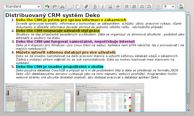
Task: Select the map screenshot thumbnail
Action: click(x=39, y=97)
